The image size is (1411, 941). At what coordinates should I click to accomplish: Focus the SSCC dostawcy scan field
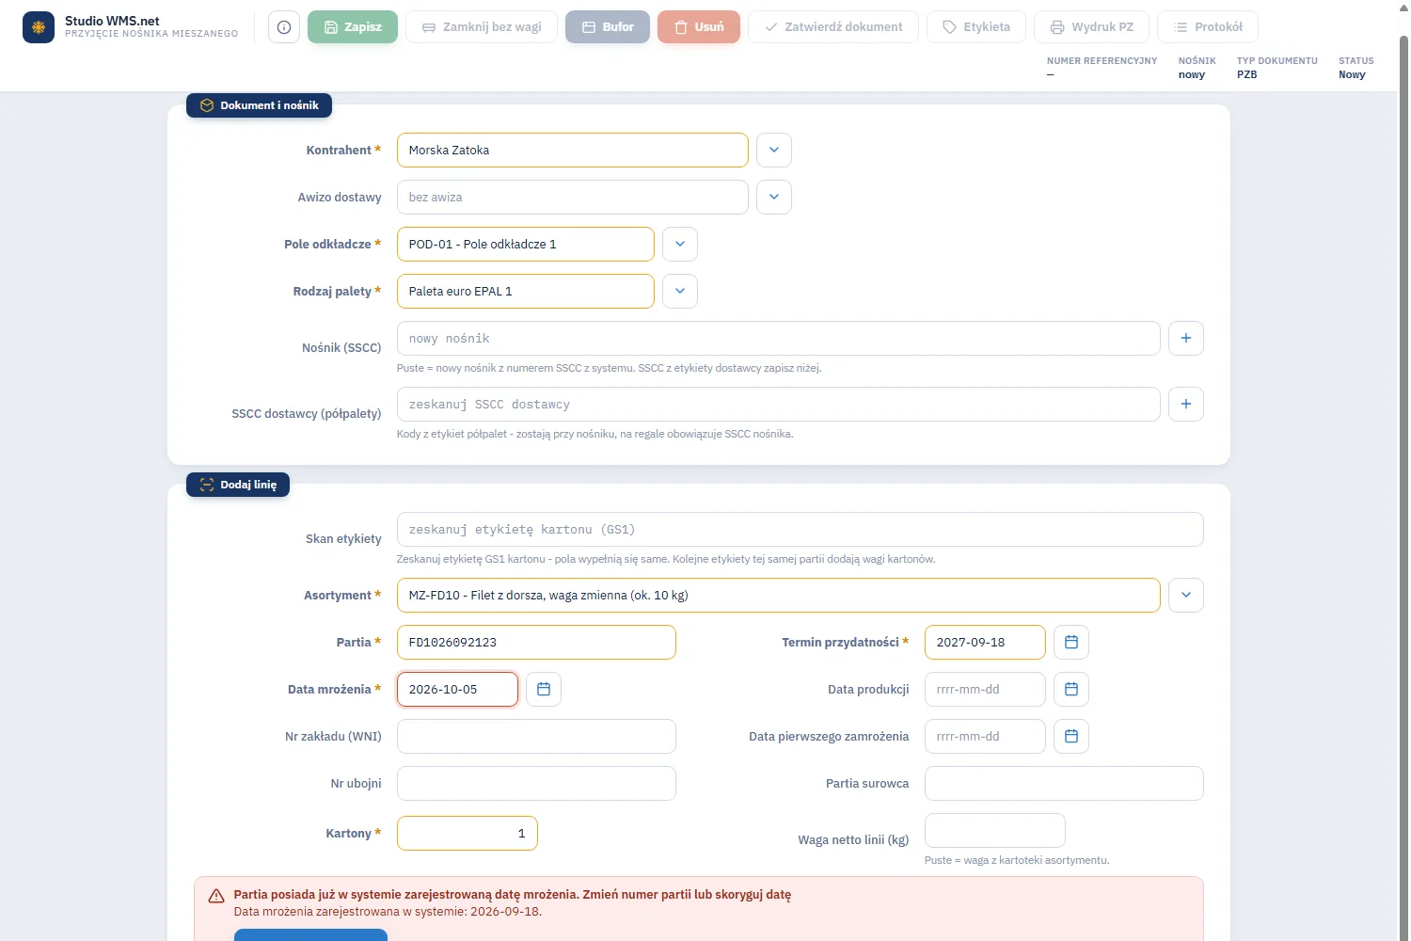coord(779,404)
